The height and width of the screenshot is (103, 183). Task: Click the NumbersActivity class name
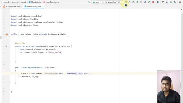(x=75, y=74)
